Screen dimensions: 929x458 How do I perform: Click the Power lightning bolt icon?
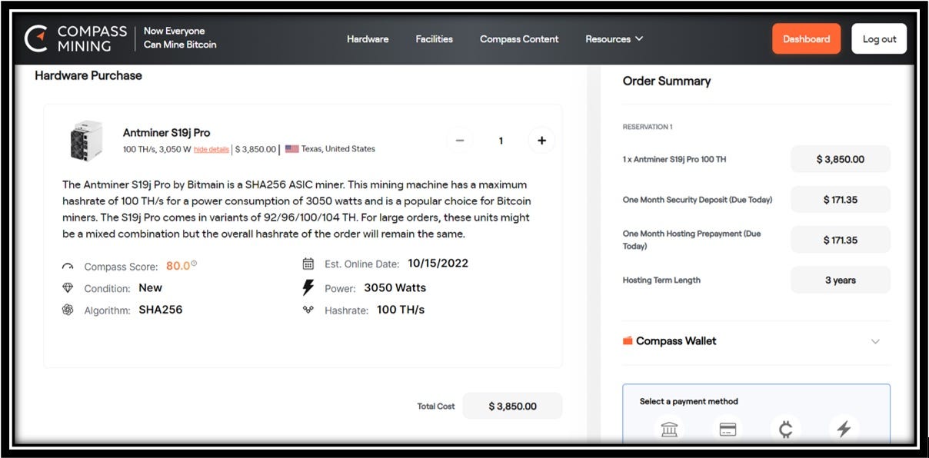coord(308,287)
